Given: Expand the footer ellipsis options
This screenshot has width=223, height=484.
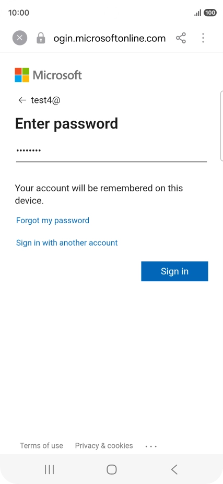Looking at the screenshot, I should click(x=151, y=446).
